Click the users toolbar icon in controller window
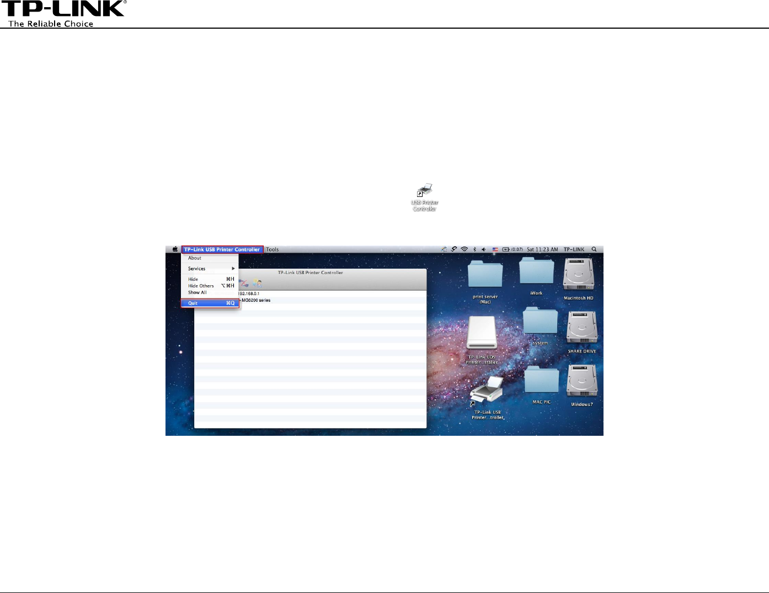Image resolution: width=769 pixels, height=593 pixels. click(257, 282)
